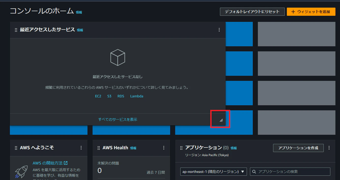
Task: Open the Lambda service link
Action: click(x=136, y=96)
